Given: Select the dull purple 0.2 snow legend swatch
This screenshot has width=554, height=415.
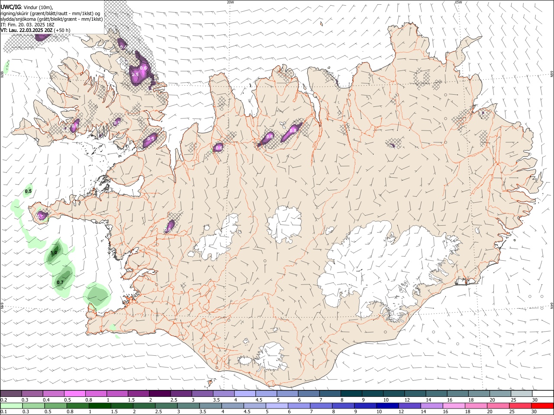Looking at the screenshot, I should (11, 393).
